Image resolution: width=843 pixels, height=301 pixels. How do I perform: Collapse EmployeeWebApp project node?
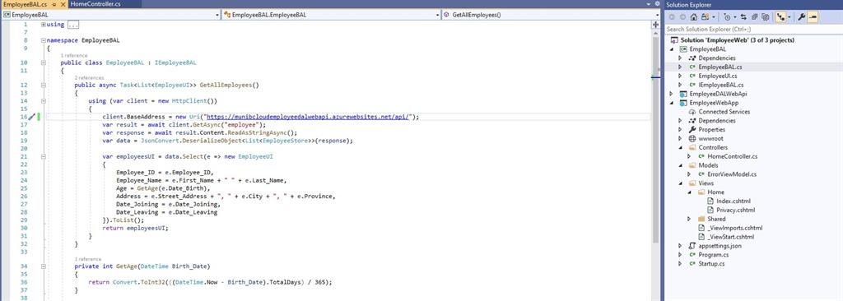click(671, 103)
